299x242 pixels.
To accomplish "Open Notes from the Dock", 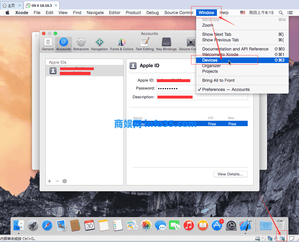I will click(103, 225).
